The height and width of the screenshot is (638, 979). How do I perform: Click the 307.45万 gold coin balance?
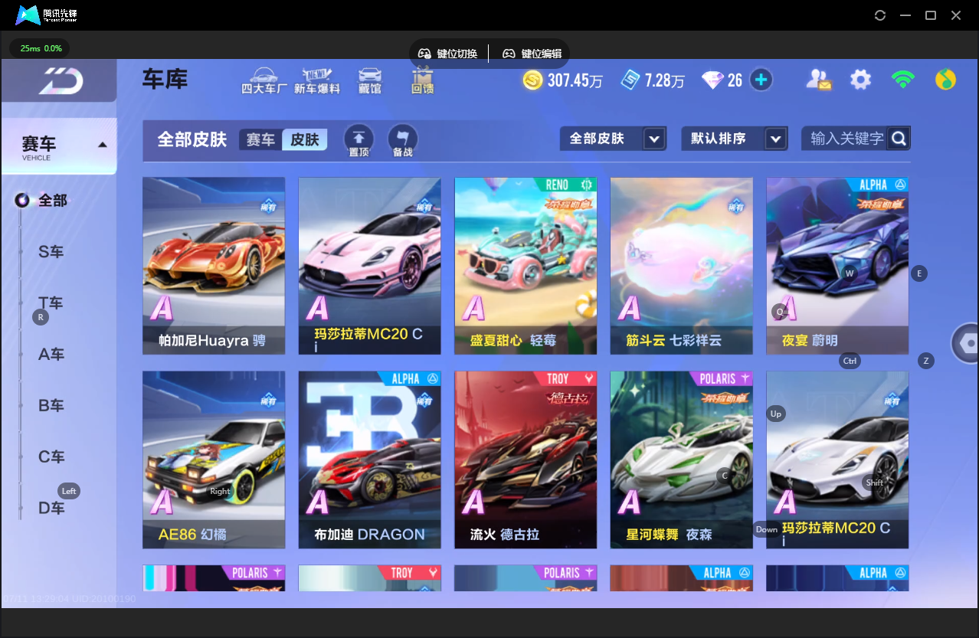pos(575,80)
